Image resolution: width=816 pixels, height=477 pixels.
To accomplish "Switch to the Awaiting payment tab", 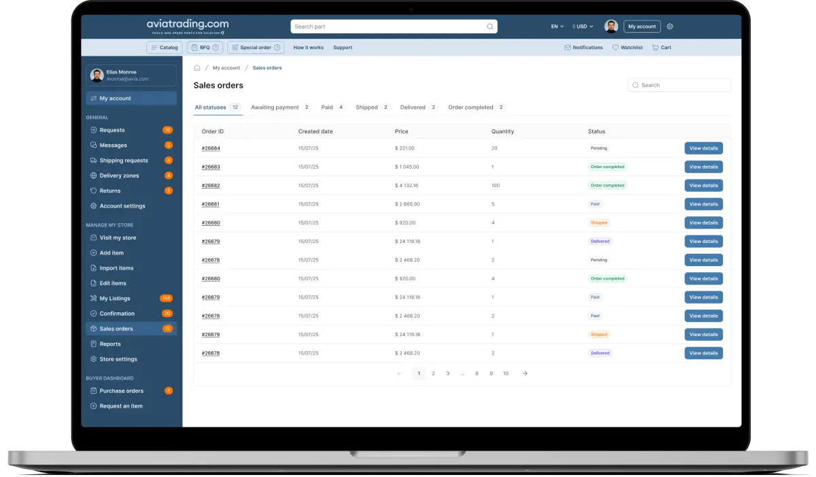I will [x=281, y=108].
